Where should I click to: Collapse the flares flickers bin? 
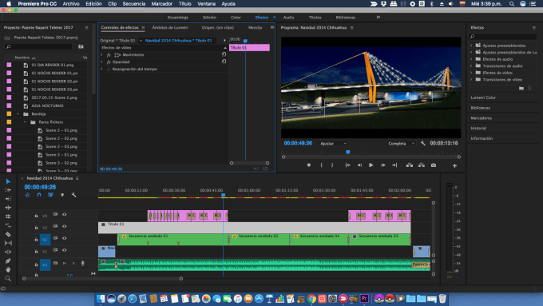point(25,122)
